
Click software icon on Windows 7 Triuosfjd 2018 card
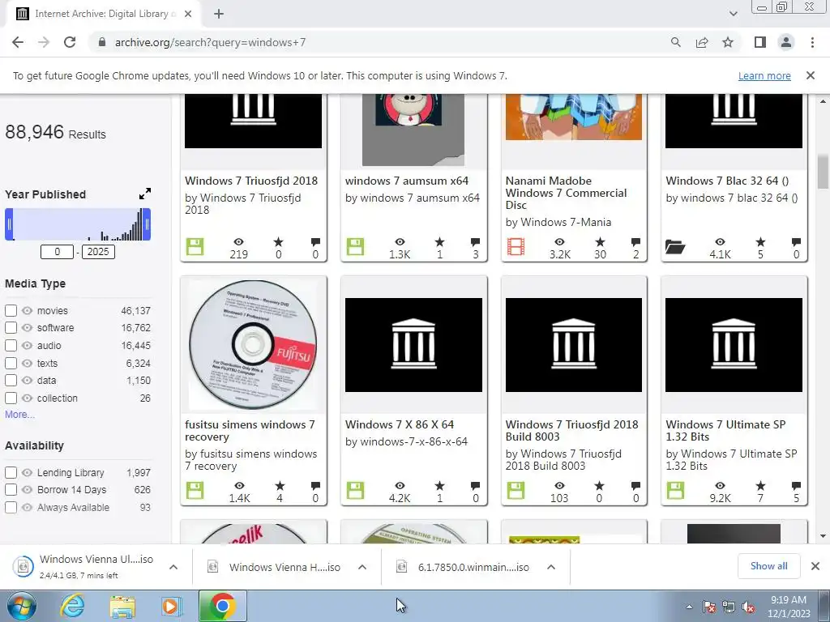pos(195,246)
